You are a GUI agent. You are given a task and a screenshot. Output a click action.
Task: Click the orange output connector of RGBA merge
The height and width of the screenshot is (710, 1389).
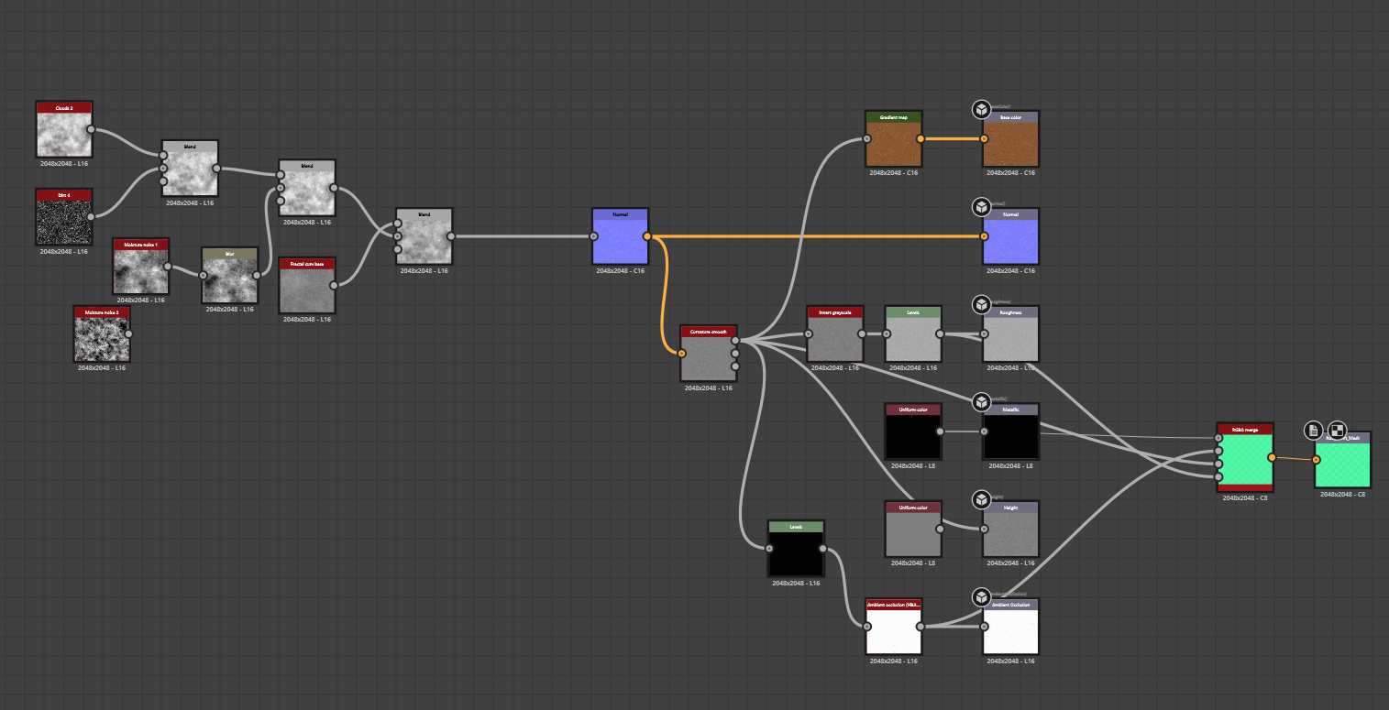tap(1272, 457)
